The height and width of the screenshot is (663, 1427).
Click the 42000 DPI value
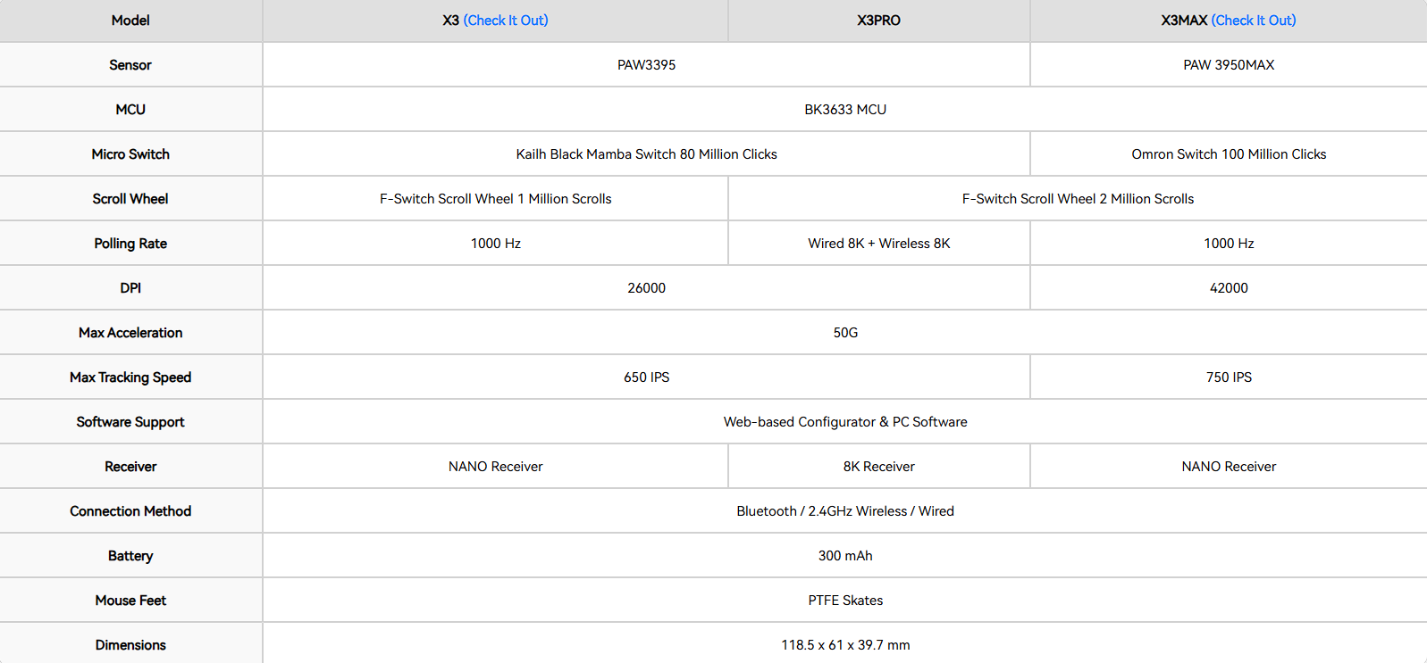[x=1229, y=288]
